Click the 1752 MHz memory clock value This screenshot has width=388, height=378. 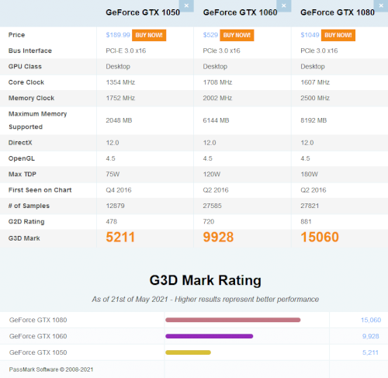coord(120,98)
